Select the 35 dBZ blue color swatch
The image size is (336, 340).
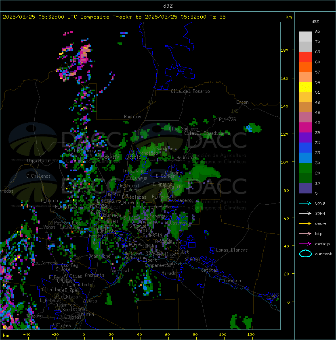[x=305, y=157]
